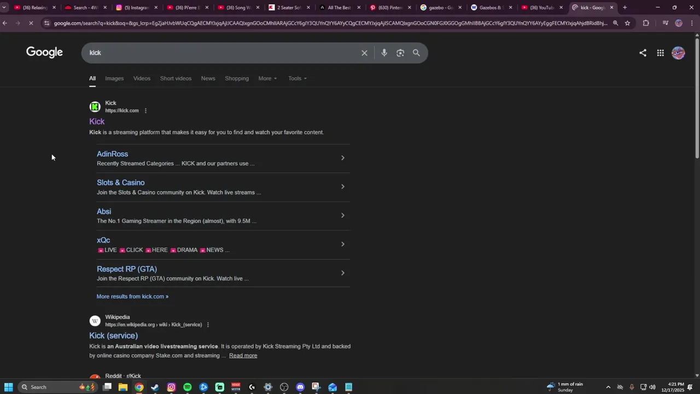
Task: Switch to the Videos results tab
Action: (x=142, y=78)
